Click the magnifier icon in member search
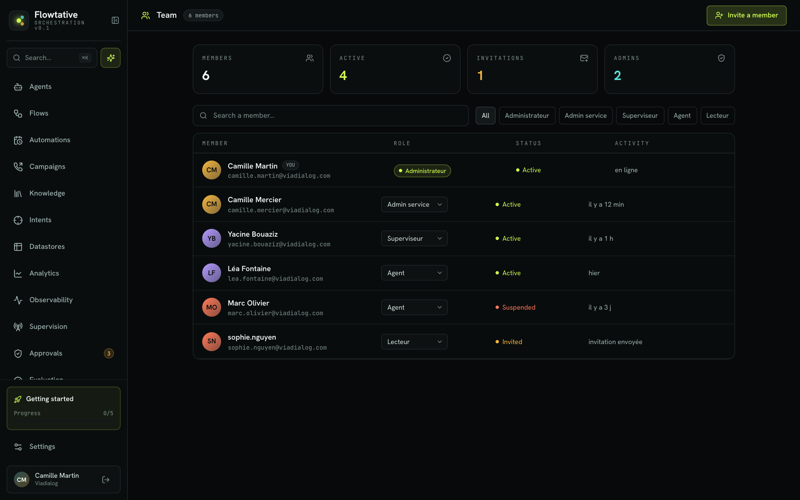Viewport: 800px width, 500px height. click(203, 116)
